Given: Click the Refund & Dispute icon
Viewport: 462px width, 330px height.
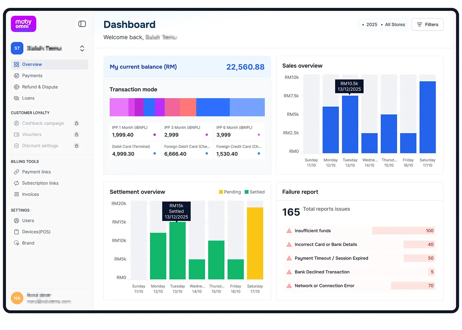Looking at the screenshot, I should [x=16, y=87].
